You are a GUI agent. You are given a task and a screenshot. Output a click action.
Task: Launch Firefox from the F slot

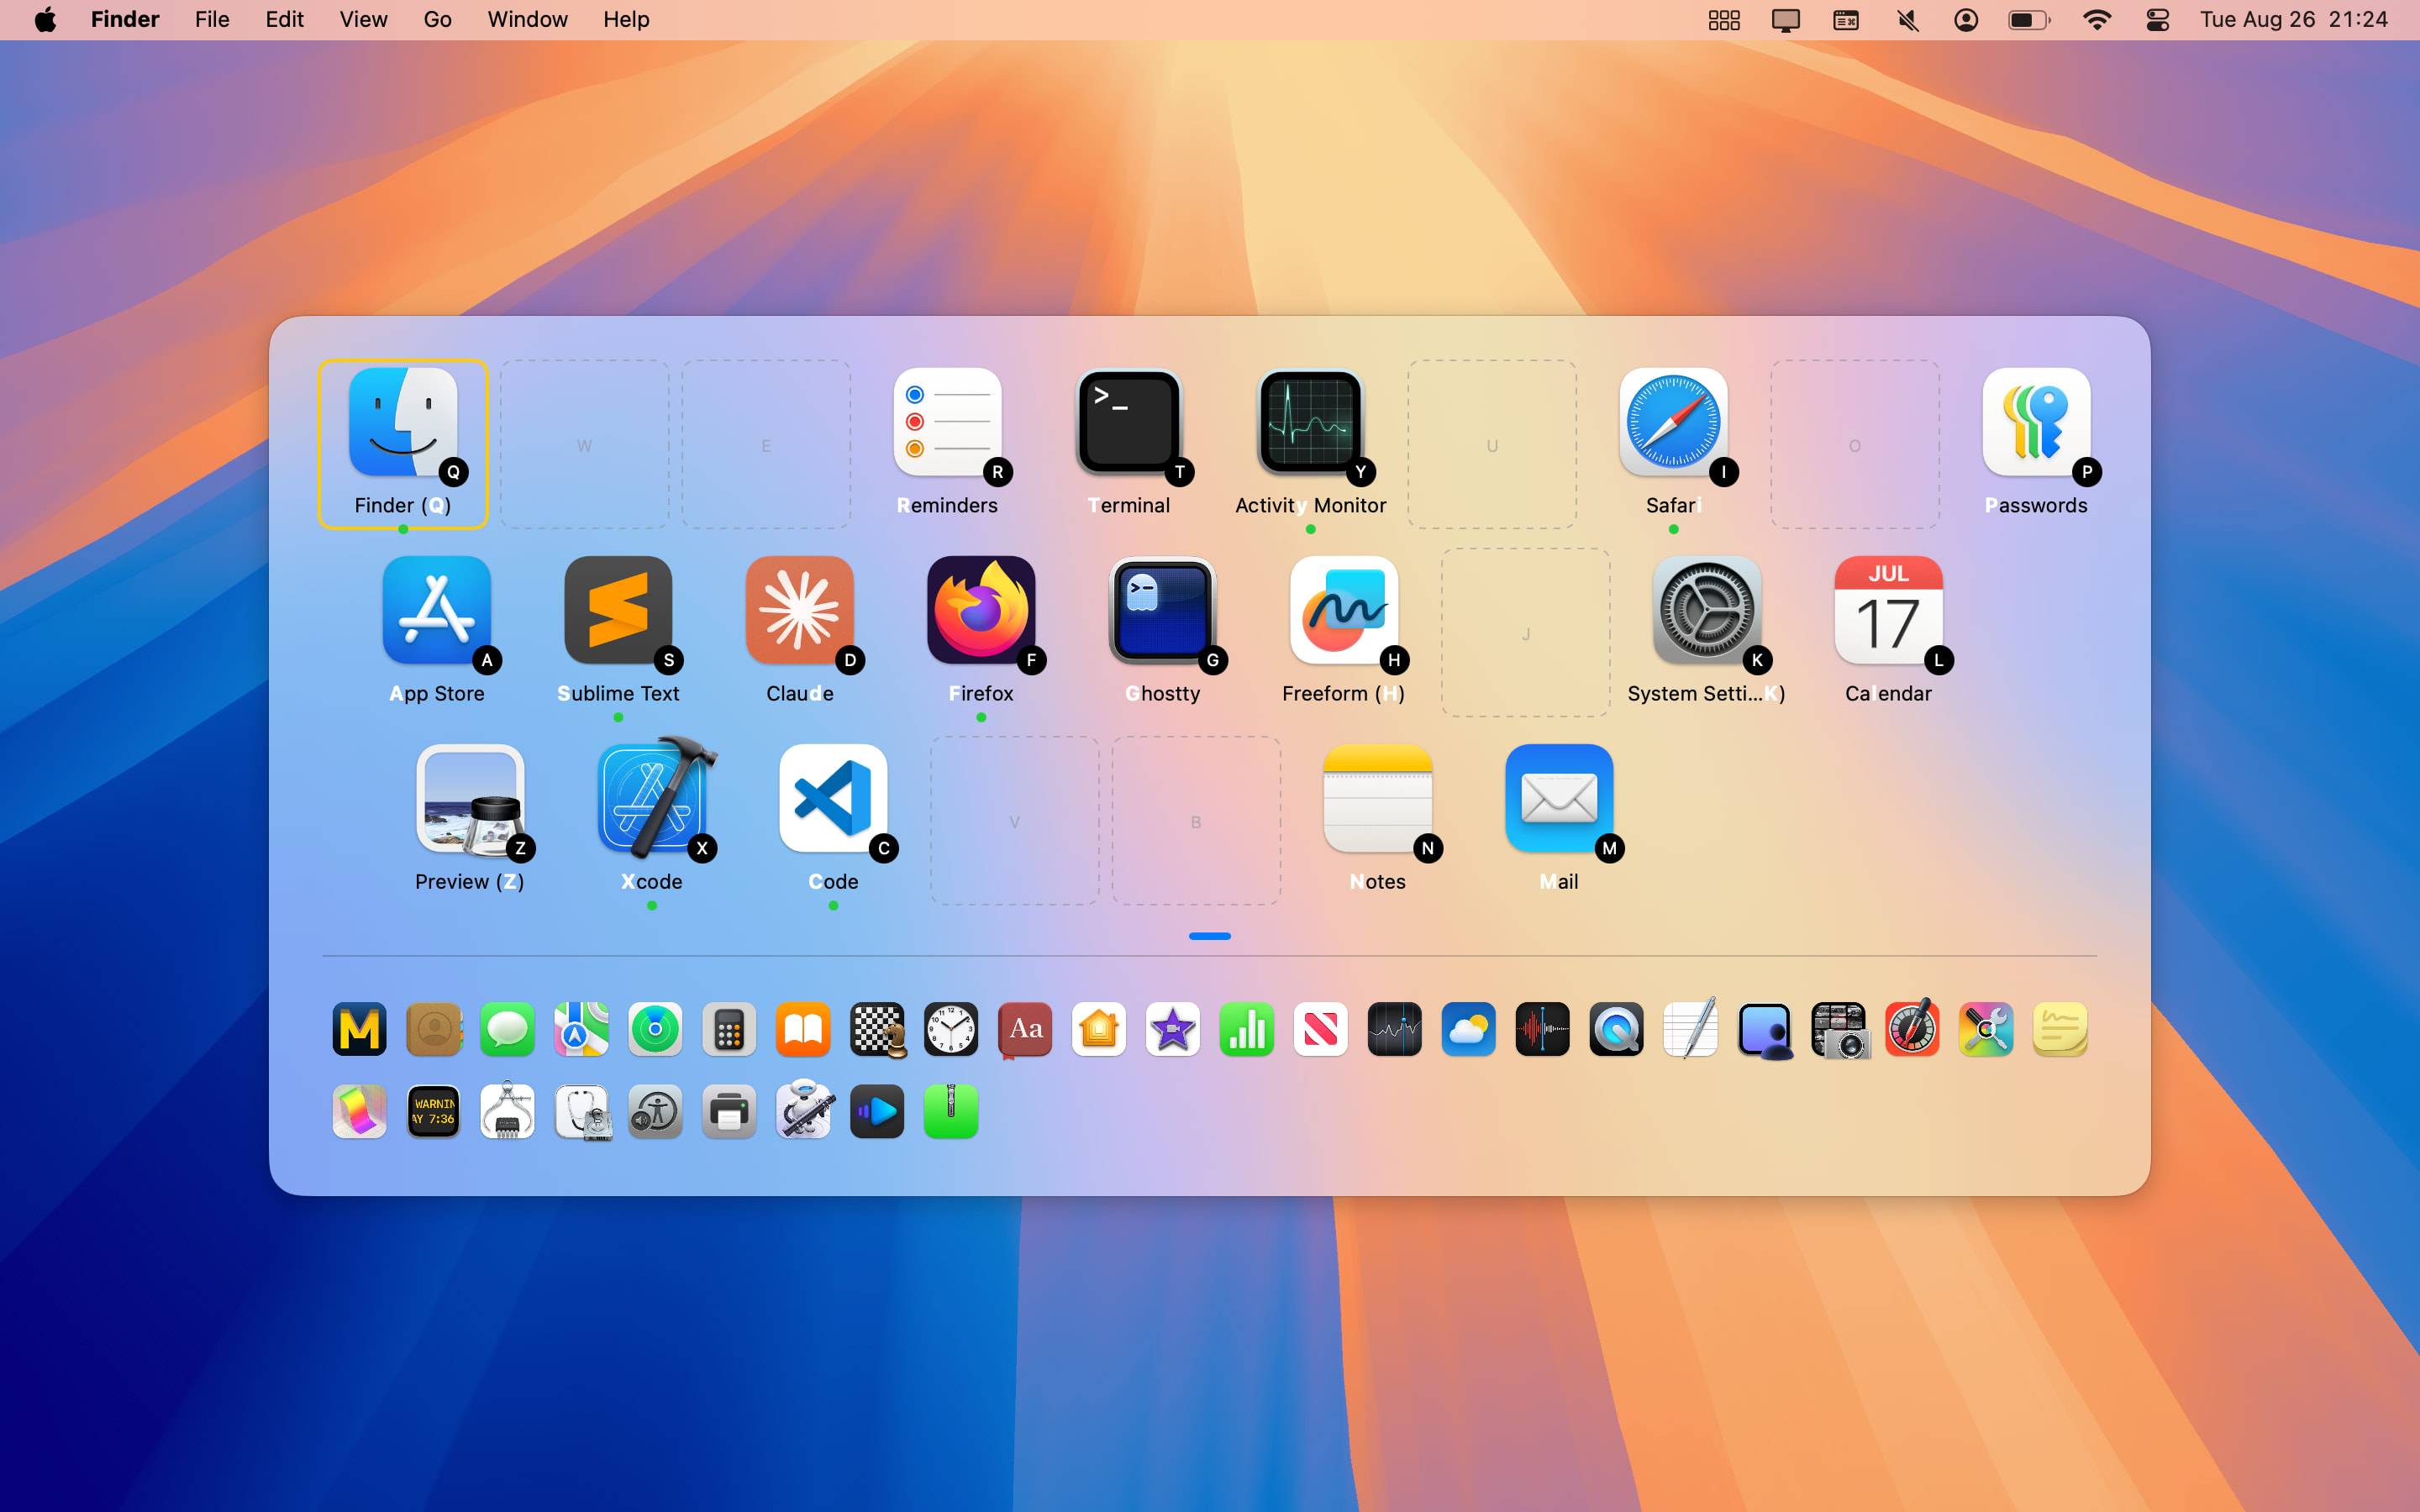coord(981,610)
